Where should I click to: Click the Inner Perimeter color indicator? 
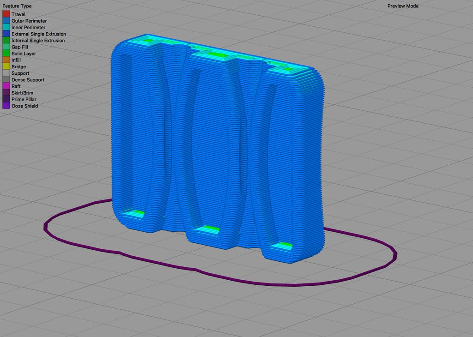pyautogui.click(x=5, y=27)
